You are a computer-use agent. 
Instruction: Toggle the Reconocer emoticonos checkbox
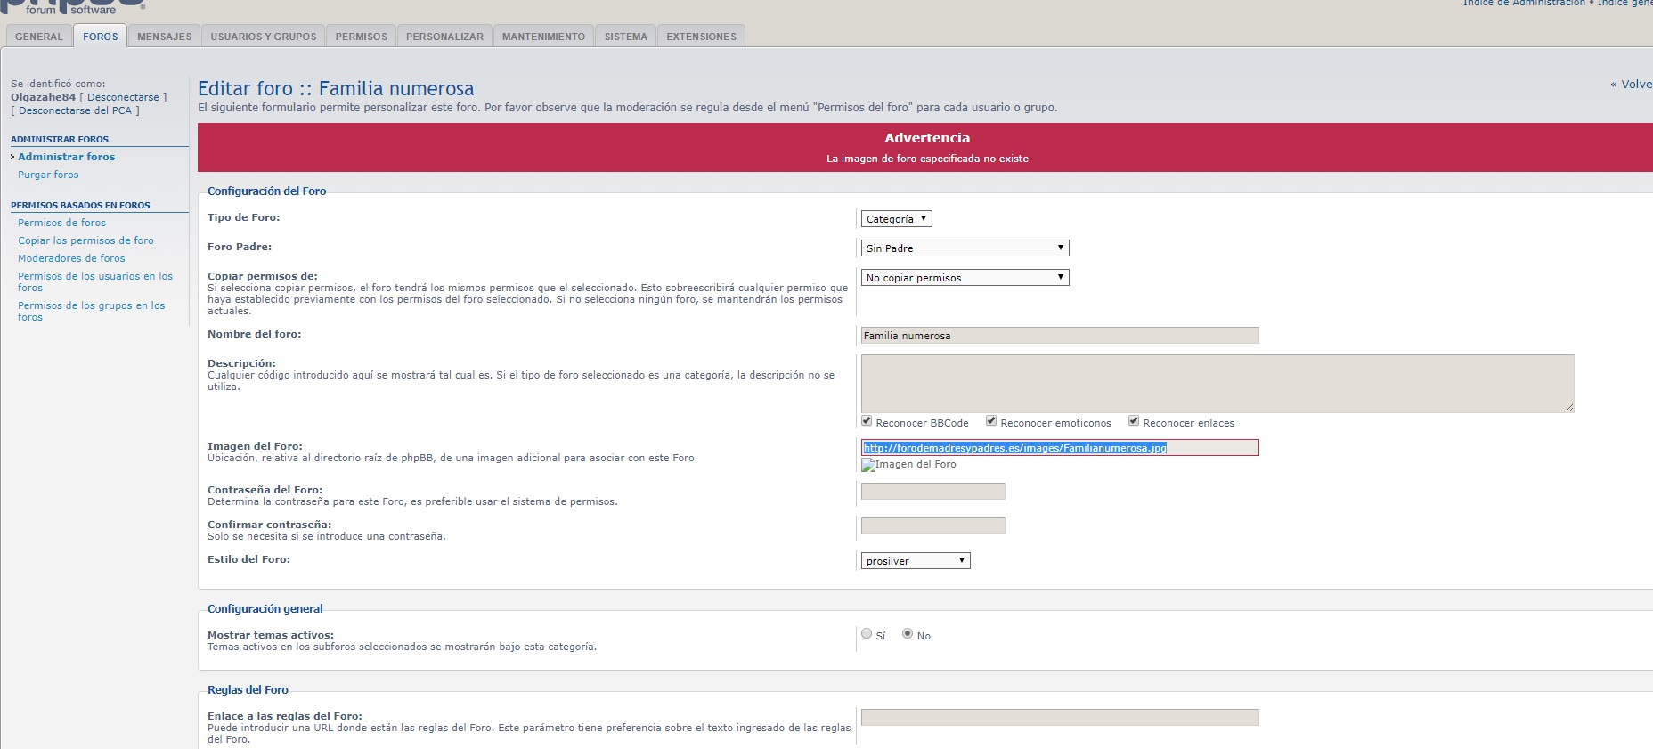point(990,421)
